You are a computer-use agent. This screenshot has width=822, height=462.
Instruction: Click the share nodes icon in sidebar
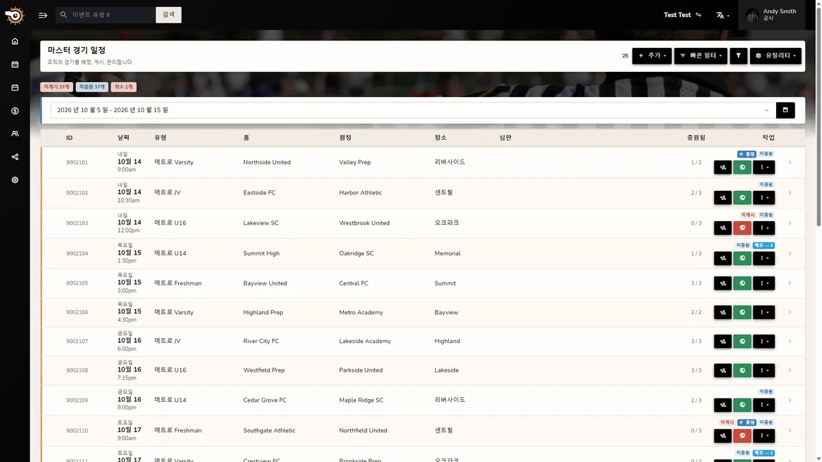[15, 157]
